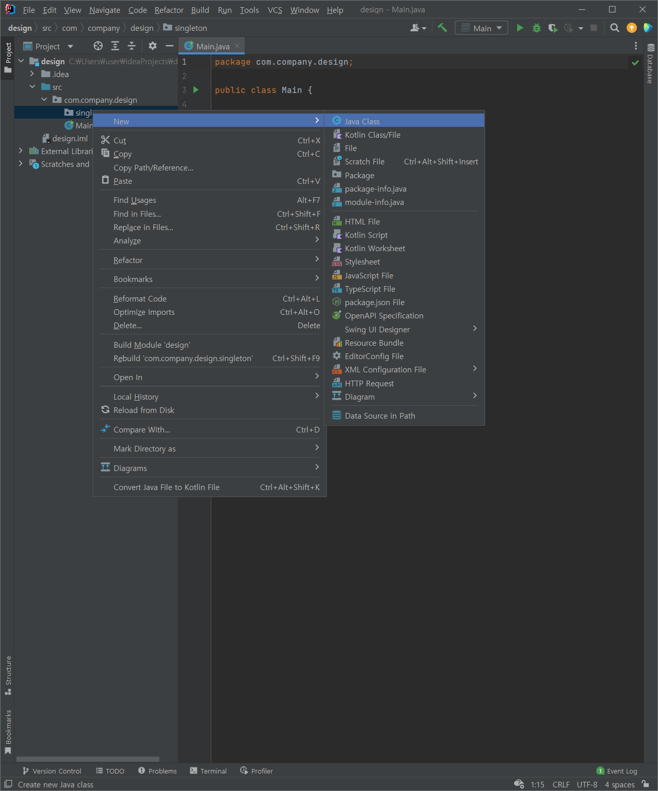This screenshot has width=658, height=791.
Task: Open the Problems tool window
Action: pyautogui.click(x=157, y=771)
